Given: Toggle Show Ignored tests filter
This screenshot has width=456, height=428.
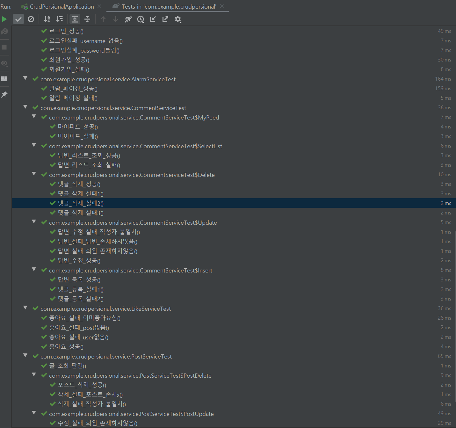Looking at the screenshot, I should tap(31, 19).
